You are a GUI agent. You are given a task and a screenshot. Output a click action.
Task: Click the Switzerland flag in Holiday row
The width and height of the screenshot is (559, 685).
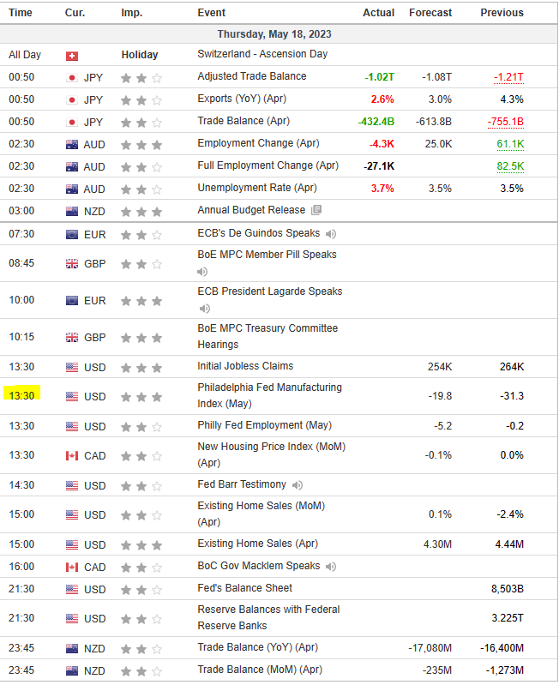tap(72, 55)
